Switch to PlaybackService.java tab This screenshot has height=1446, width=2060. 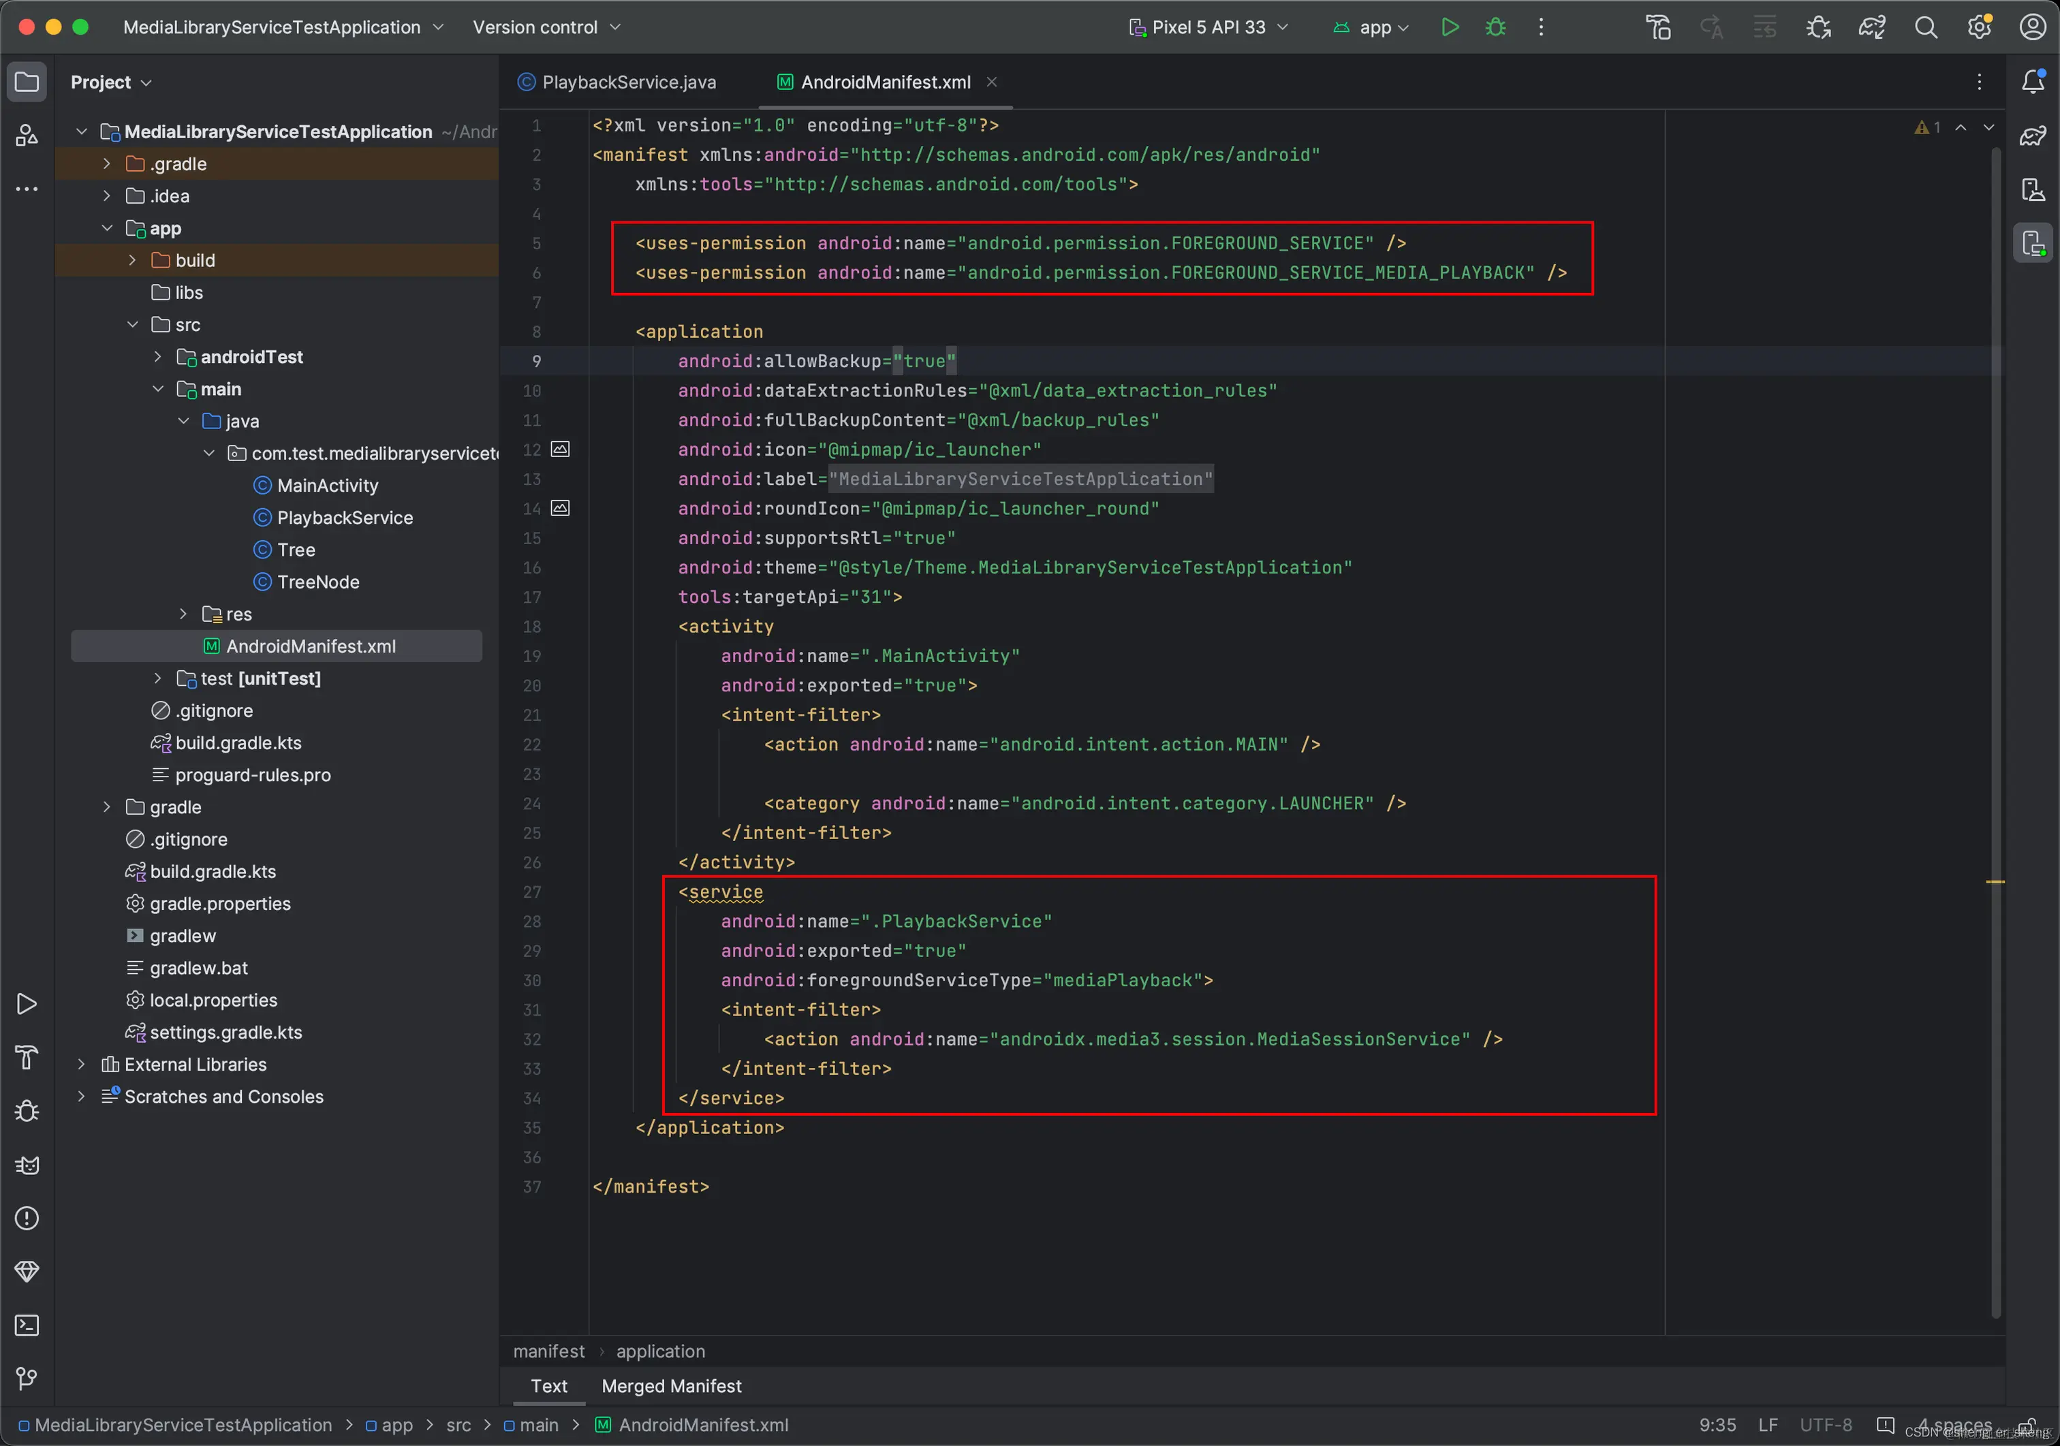628,82
